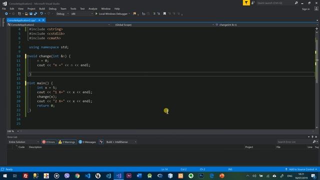Screen dimensions: 320x180
Task: Open the Window menu
Action: point(105,9)
